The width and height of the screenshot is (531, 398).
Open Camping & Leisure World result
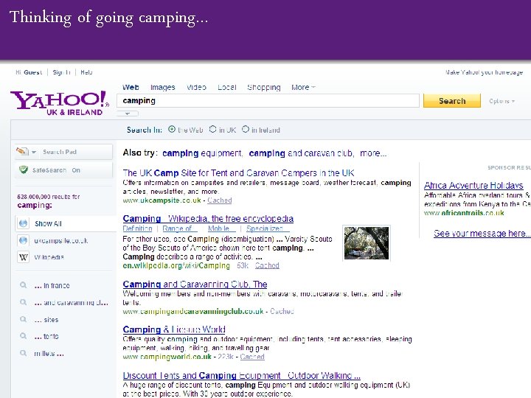pyautogui.click(x=174, y=329)
